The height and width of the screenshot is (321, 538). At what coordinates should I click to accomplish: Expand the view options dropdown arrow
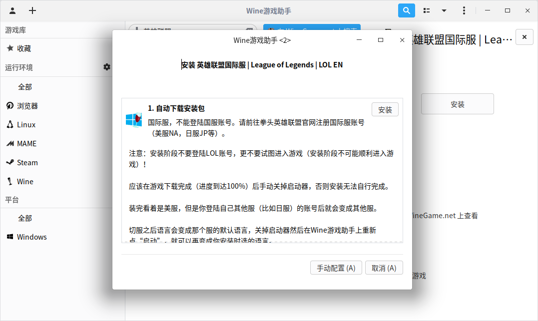[x=444, y=10]
